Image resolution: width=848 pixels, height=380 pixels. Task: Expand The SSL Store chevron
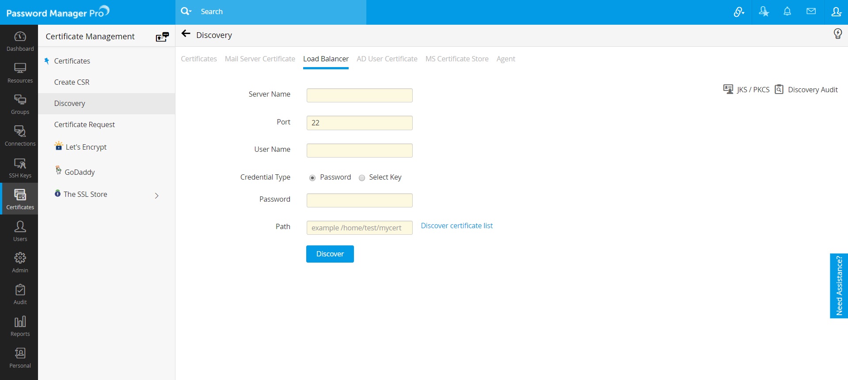coord(156,196)
